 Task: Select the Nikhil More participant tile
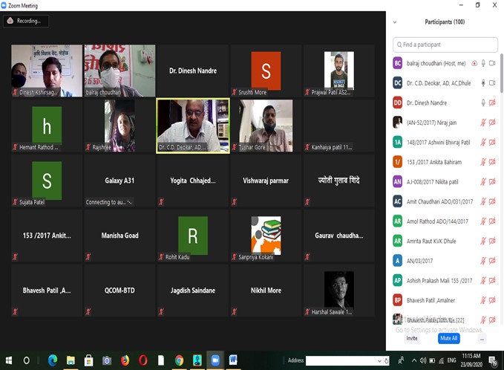point(266,291)
